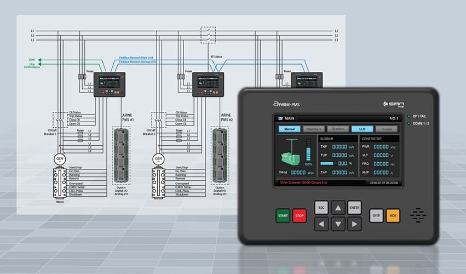This screenshot has width=466, height=274.
Task: Click the bus-tie breaker dashed box above BT Status
Action: coord(208,35)
